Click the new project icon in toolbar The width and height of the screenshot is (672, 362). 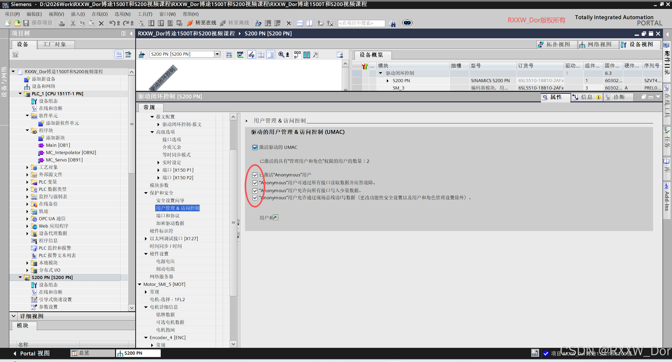(8, 23)
